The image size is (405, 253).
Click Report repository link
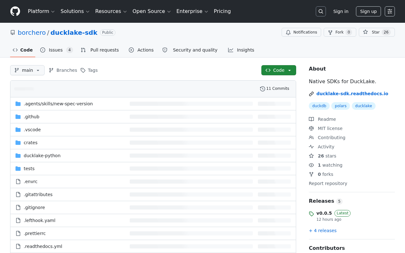pyautogui.click(x=328, y=183)
